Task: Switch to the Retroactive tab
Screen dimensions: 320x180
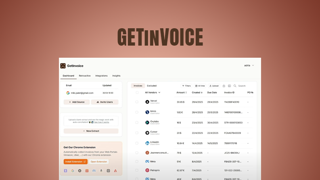Action: click(85, 76)
